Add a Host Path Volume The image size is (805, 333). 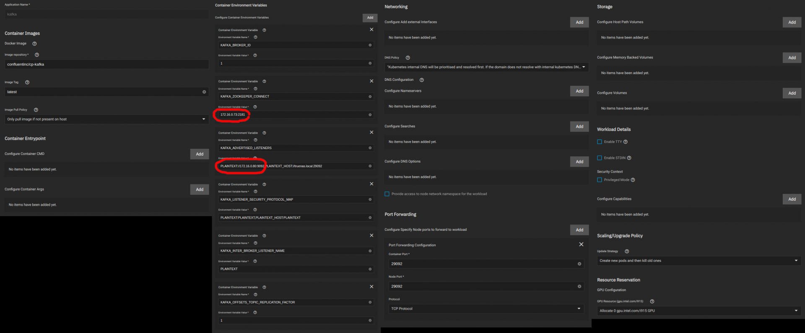pos(792,22)
